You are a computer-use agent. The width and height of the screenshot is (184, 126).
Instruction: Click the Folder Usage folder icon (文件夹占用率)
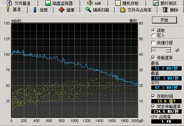pos(123,10)
